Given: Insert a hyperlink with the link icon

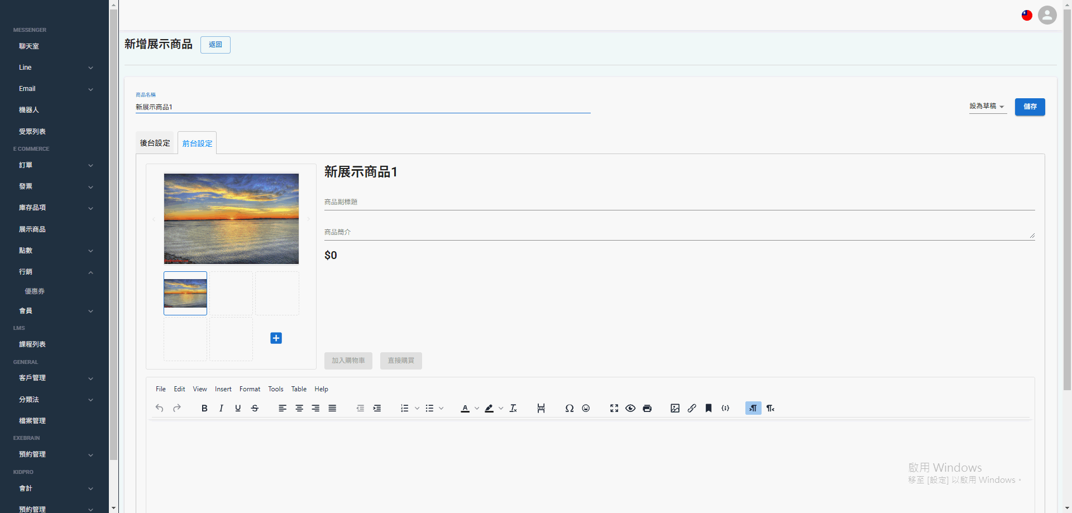Looking at the screenshot, I should (692, 408).
